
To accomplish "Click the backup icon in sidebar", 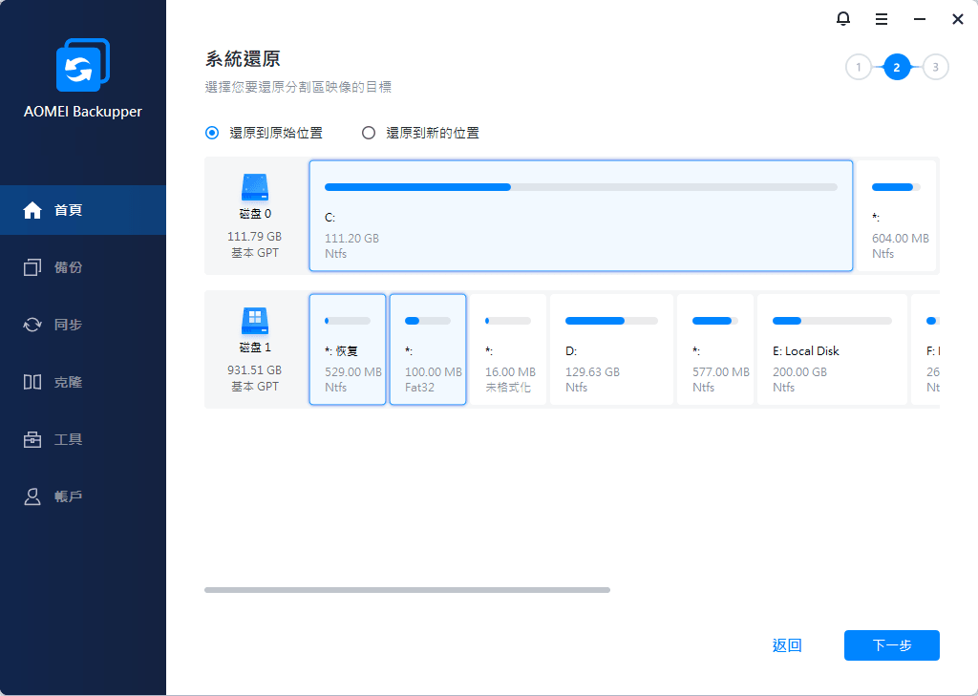I will pos(32,267).
